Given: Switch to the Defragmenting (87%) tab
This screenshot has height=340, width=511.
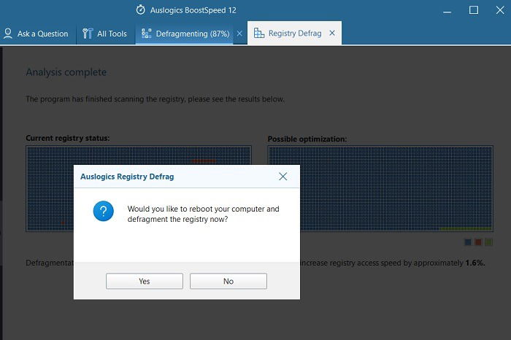Looking at the screenshot, I should click(x=185, y=34).
